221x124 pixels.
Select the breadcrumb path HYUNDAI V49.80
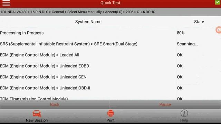pos(14,12)
